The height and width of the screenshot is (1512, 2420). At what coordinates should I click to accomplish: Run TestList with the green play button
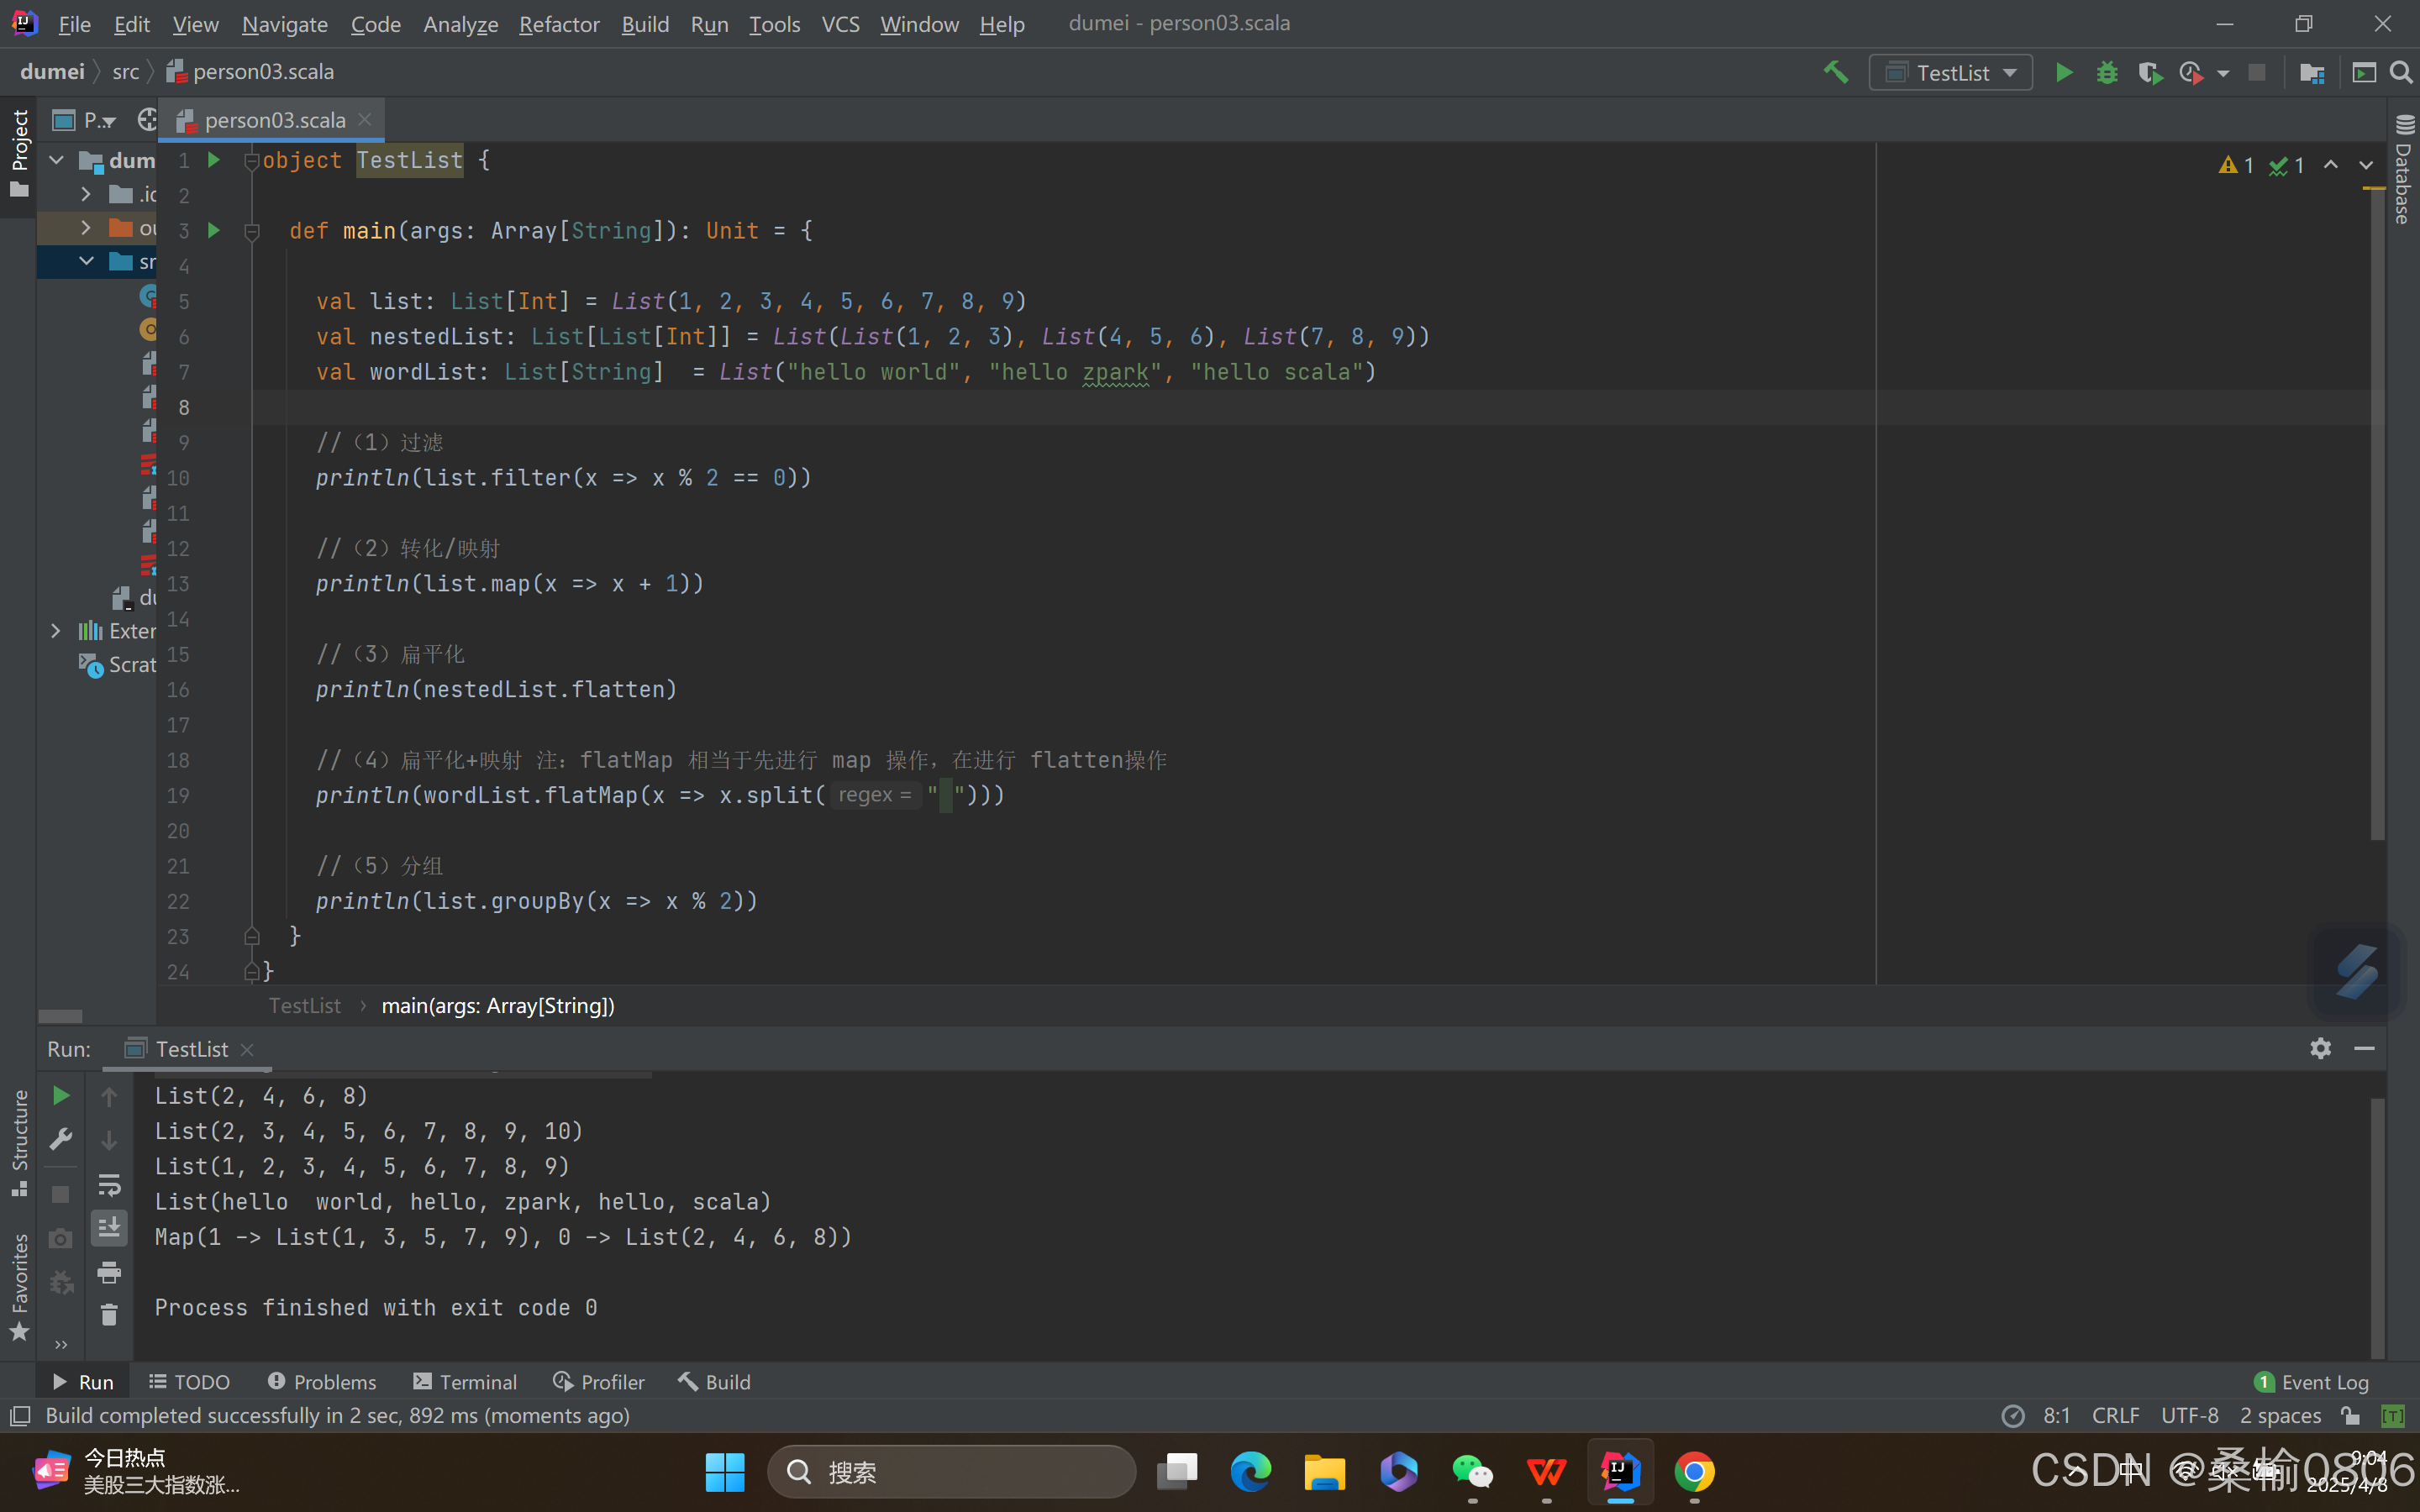(2063, 73)
